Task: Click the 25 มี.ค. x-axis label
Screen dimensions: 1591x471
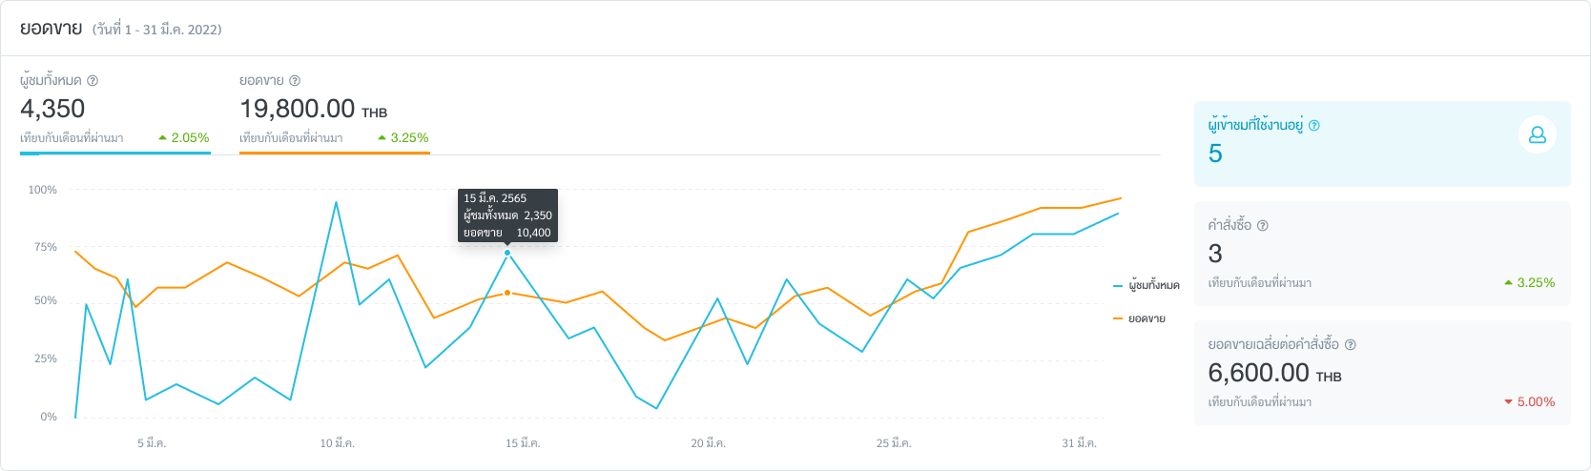Action: click(894, 443)
